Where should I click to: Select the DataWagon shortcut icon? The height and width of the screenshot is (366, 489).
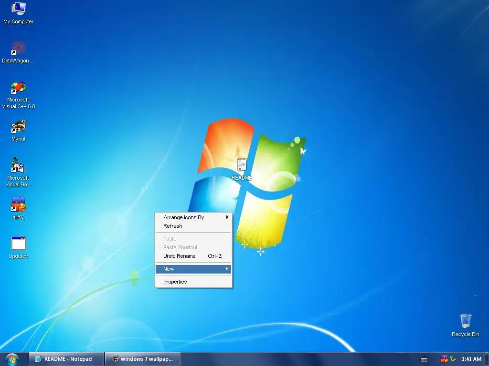pos(19,52)
